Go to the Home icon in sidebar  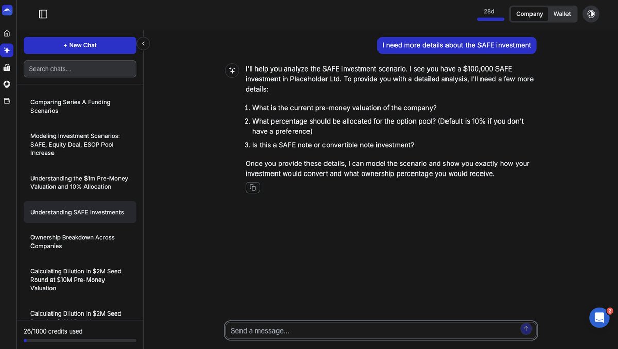[7, 33]
